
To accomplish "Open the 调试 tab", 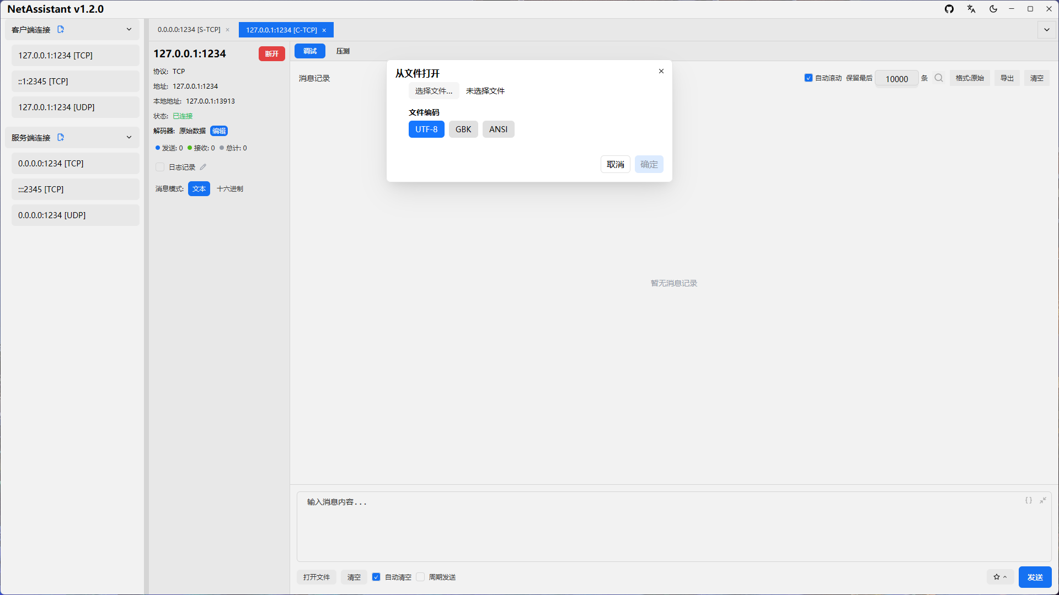I will tap(310, 51).
